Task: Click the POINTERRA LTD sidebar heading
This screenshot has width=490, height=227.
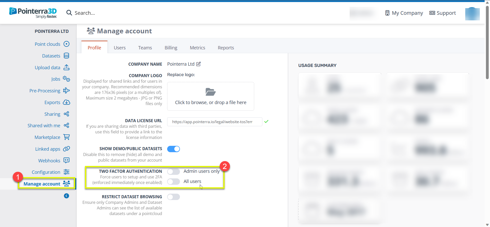Action: tap(52, 31)
